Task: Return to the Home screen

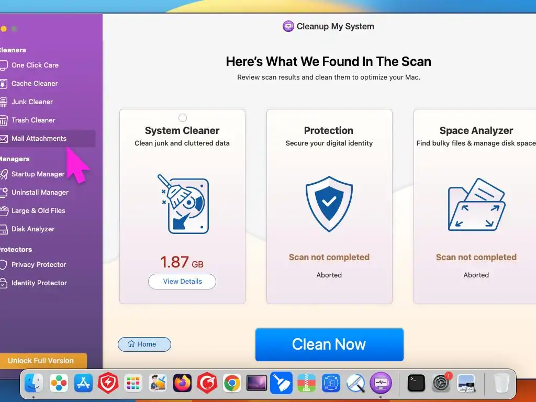Action: click(144, 344)
